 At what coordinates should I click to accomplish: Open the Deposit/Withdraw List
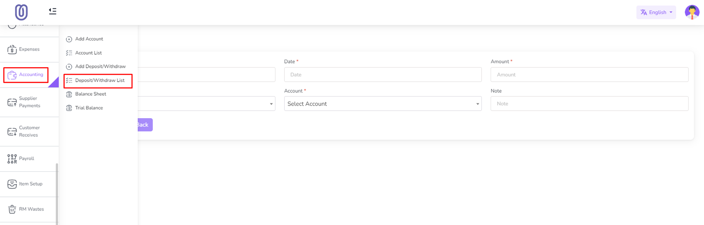(99, 80)
